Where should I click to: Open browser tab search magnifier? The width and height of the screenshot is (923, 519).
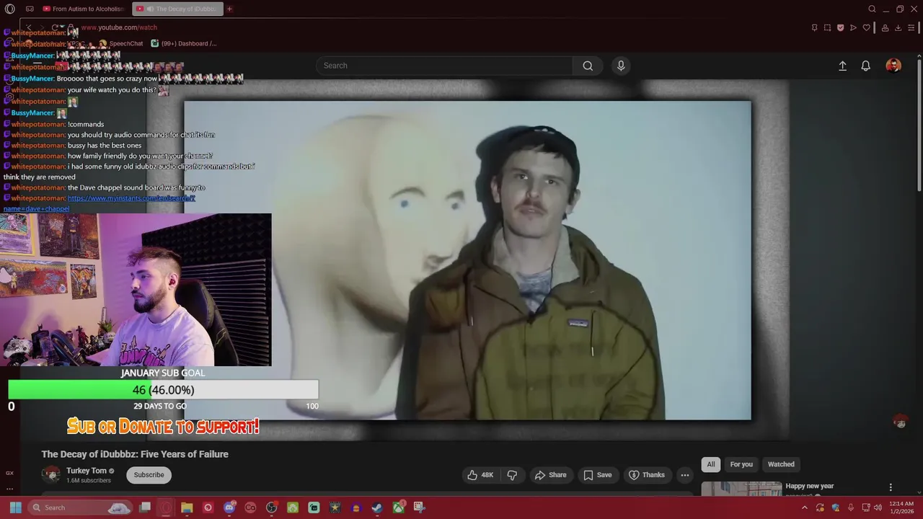tap(872, 9)
